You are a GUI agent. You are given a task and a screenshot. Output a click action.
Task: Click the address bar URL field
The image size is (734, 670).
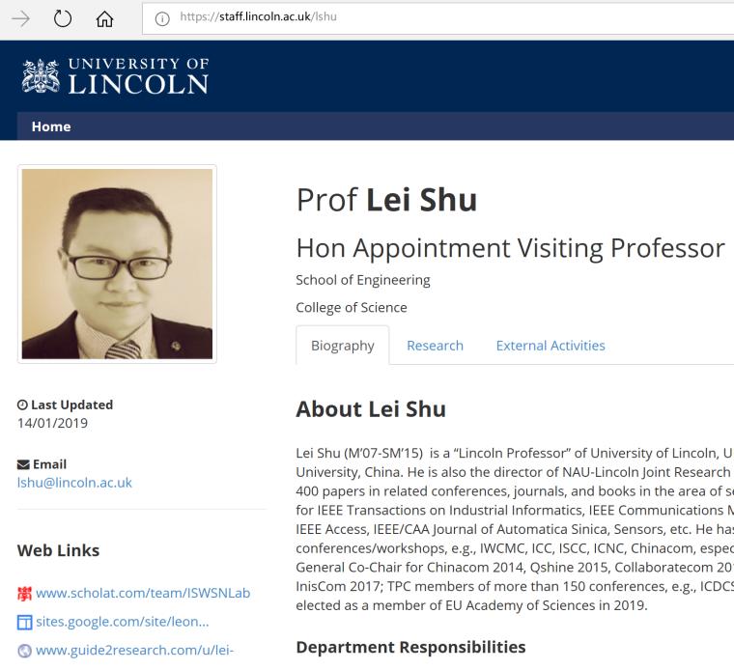point(435,17)
